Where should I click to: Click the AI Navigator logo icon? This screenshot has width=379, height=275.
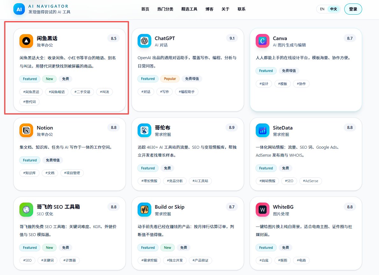pyautogui.click(x=19, y=9)
